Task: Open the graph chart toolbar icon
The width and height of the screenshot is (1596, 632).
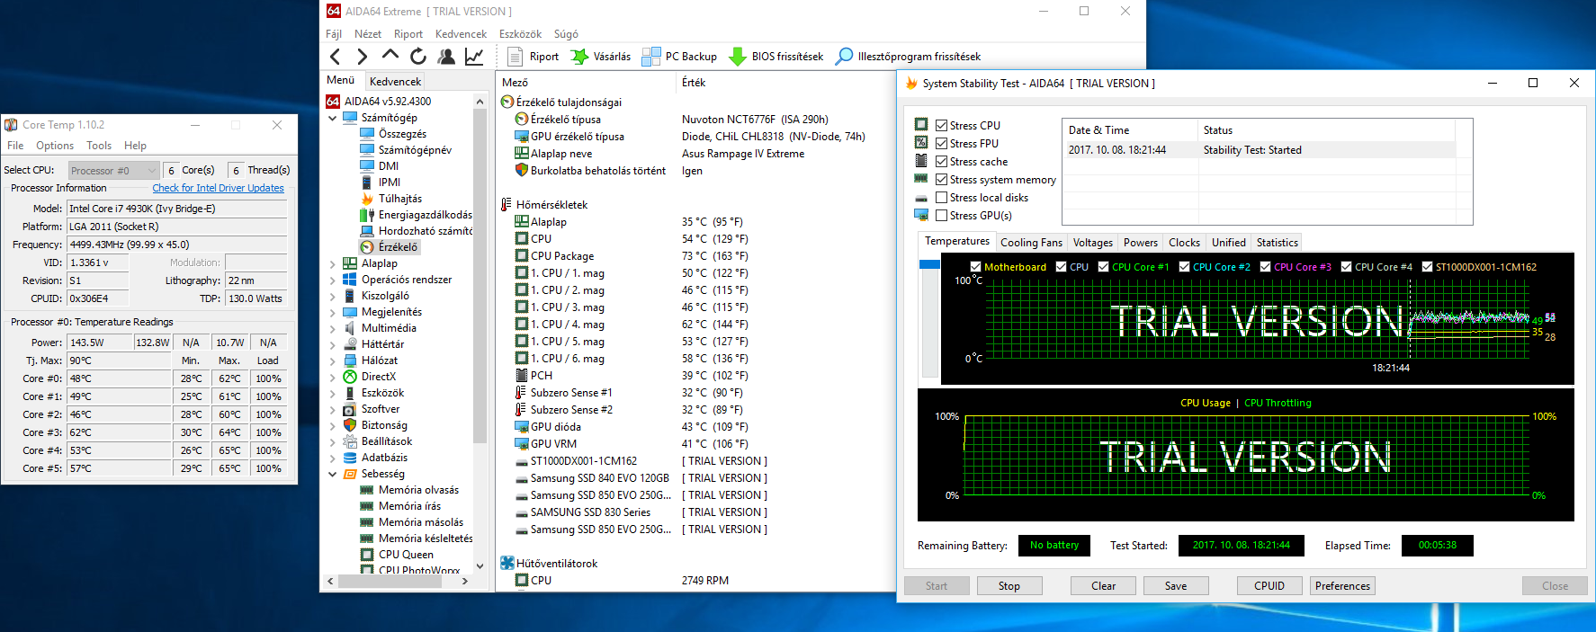Action: coord(474,57)
